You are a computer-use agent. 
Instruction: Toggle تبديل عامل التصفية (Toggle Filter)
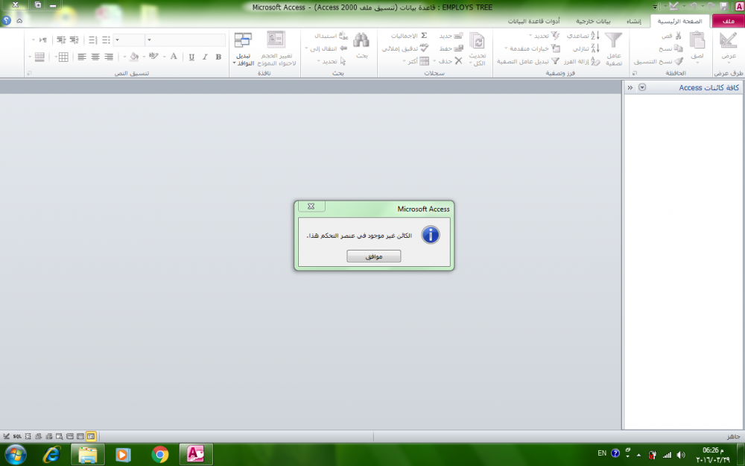point(528,61)
